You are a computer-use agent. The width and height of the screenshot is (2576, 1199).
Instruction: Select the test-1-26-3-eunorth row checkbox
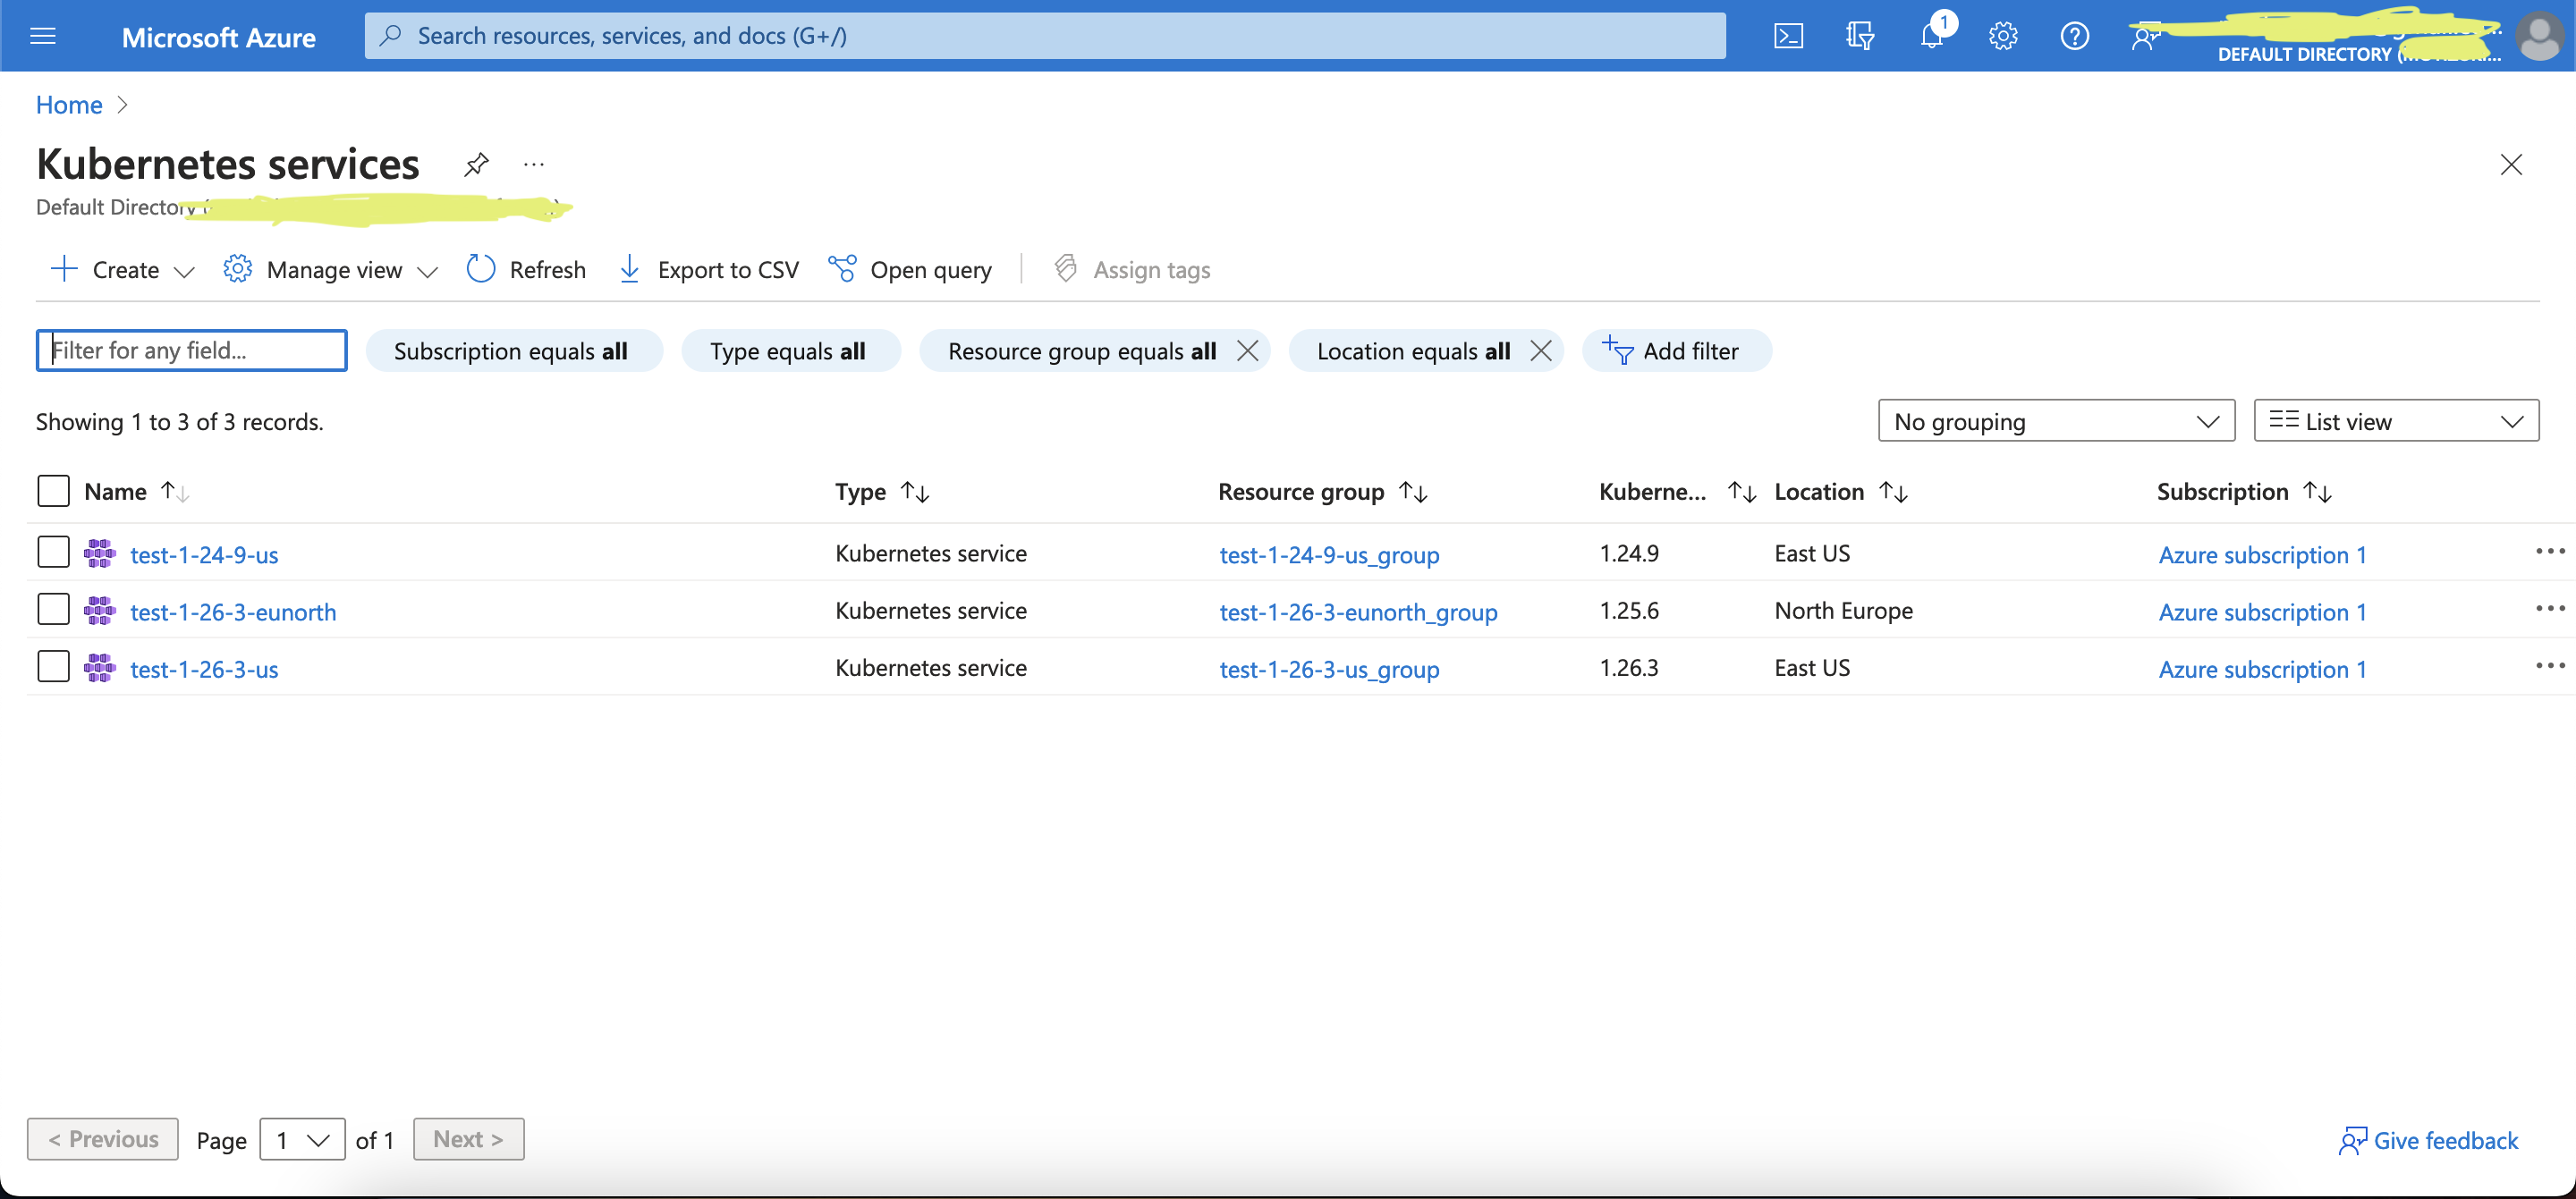click(53, 609)
